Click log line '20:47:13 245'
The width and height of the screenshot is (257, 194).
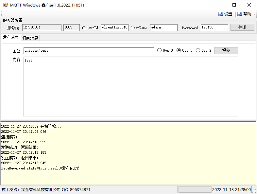[24, 163]
